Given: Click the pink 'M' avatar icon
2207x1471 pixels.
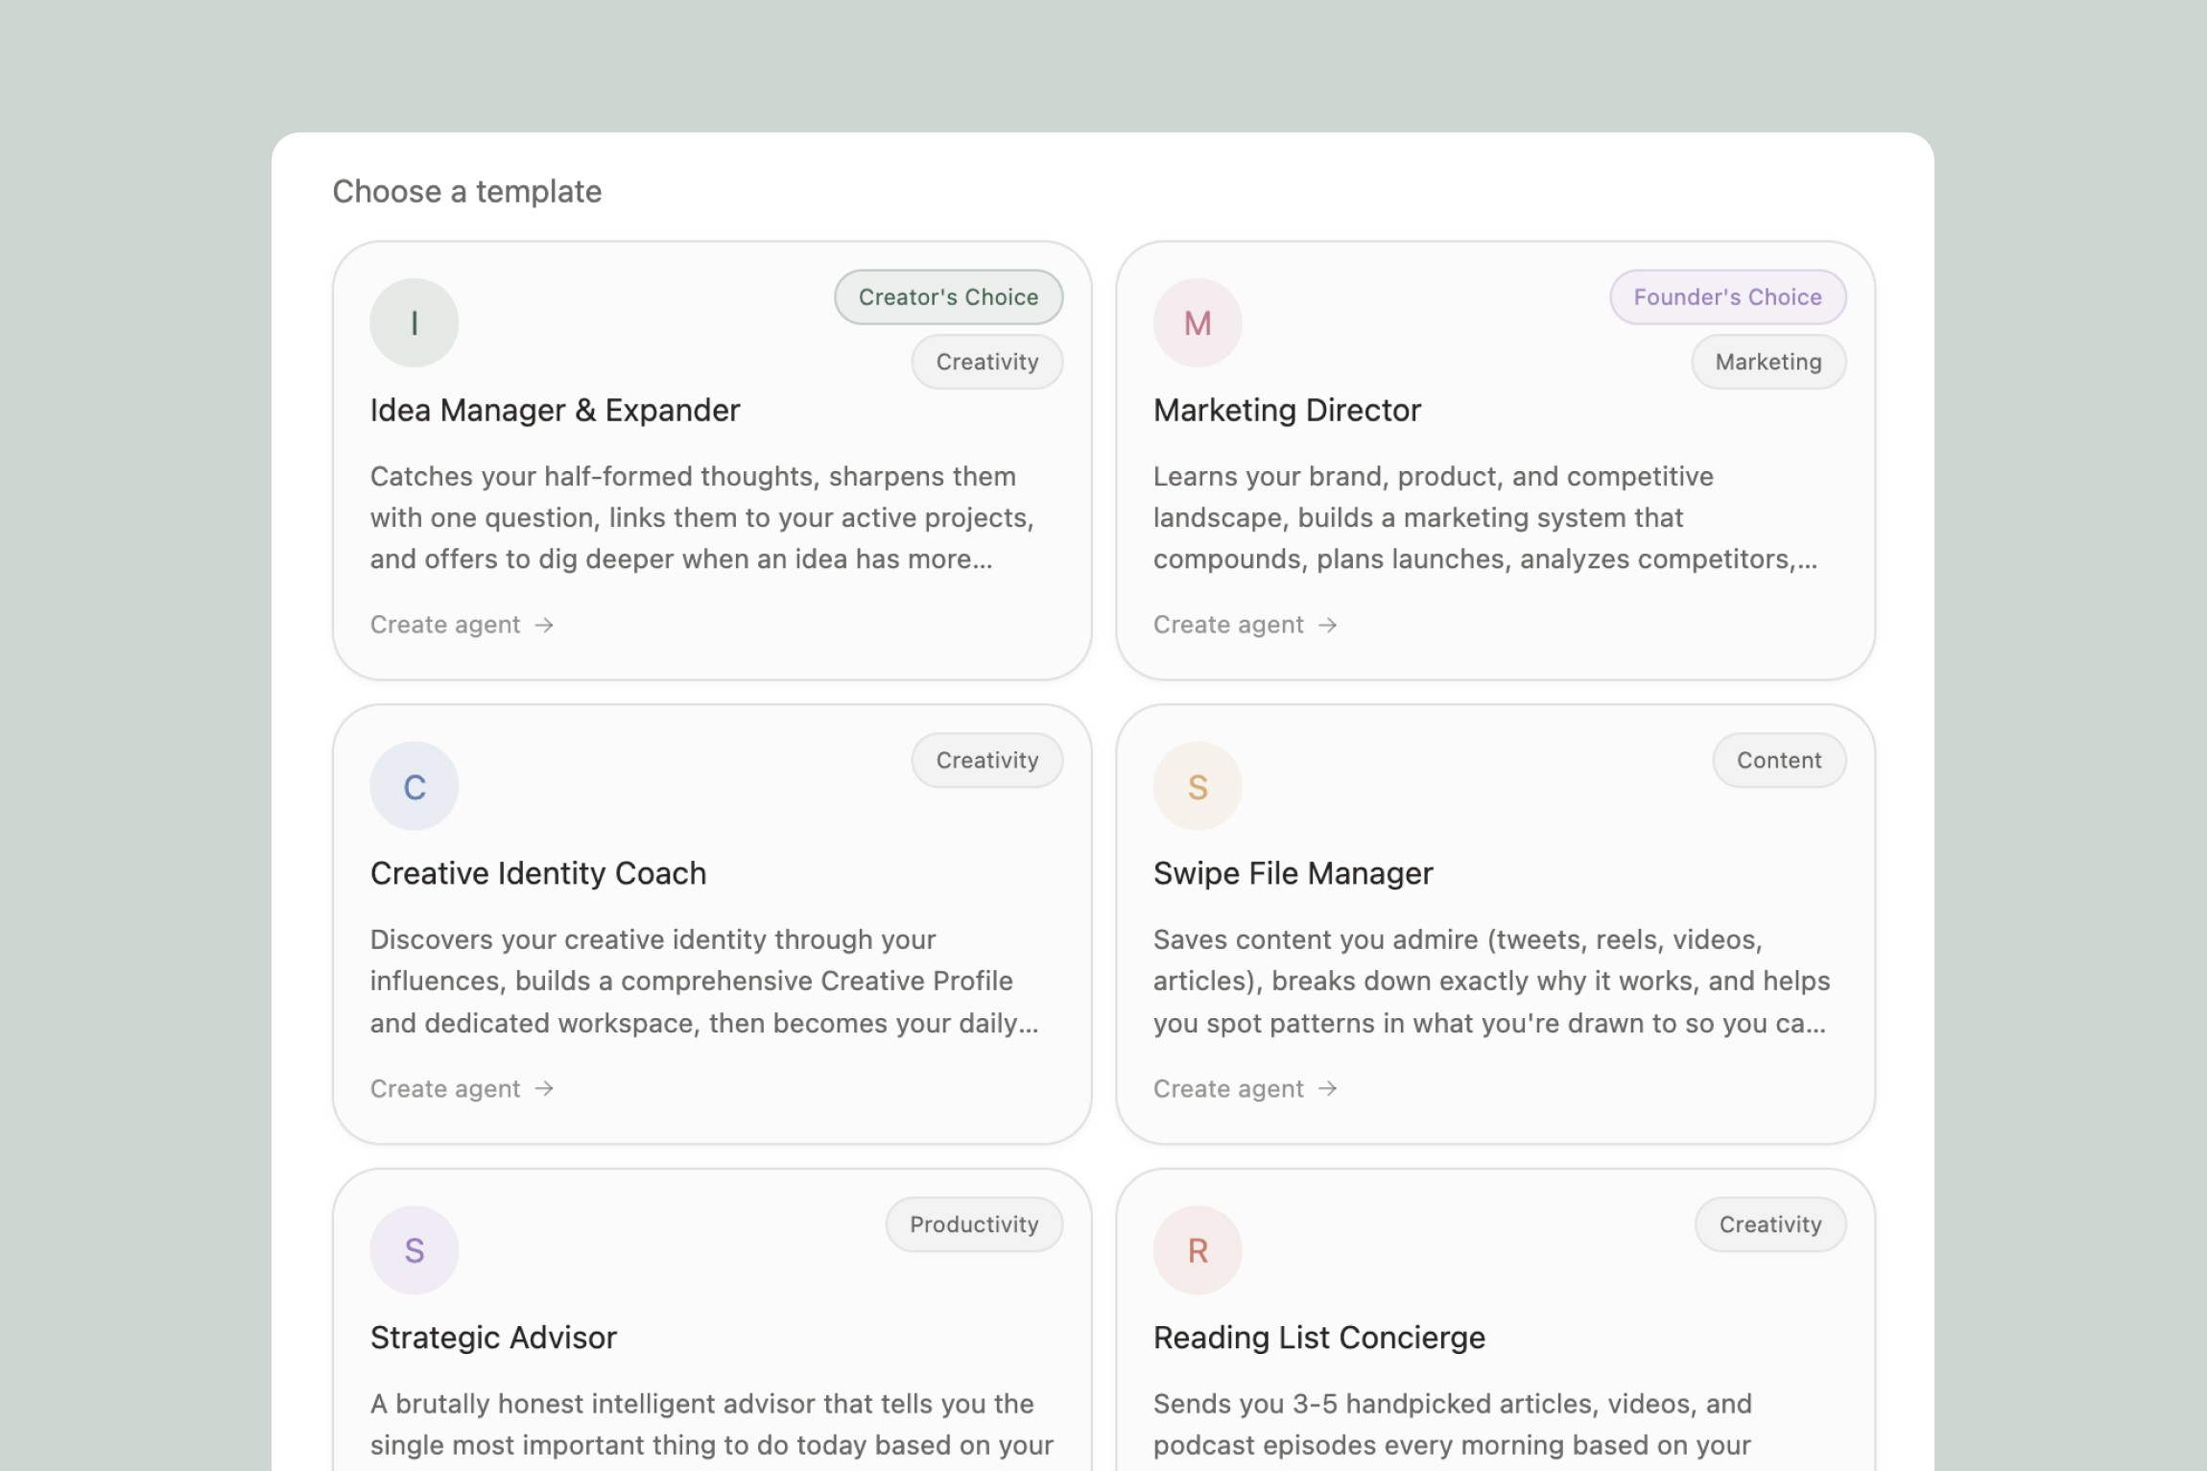Looking at the screenshot, I should 1197,322.
